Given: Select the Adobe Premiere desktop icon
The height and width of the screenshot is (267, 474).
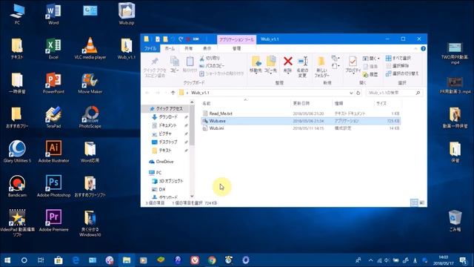Looking at the screenshot, I should click(53, 220).
